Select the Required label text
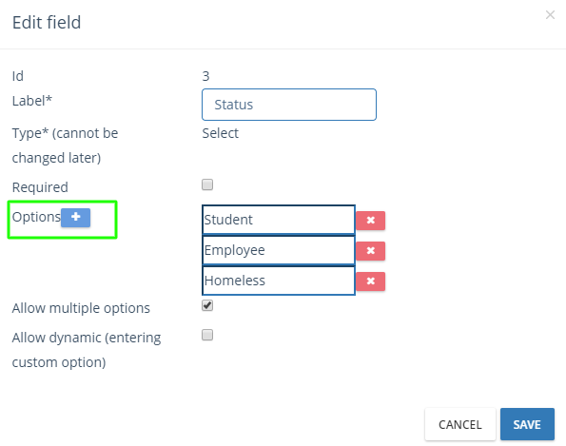Viewport: 566px width, 446px height. (x=40, y=187)
